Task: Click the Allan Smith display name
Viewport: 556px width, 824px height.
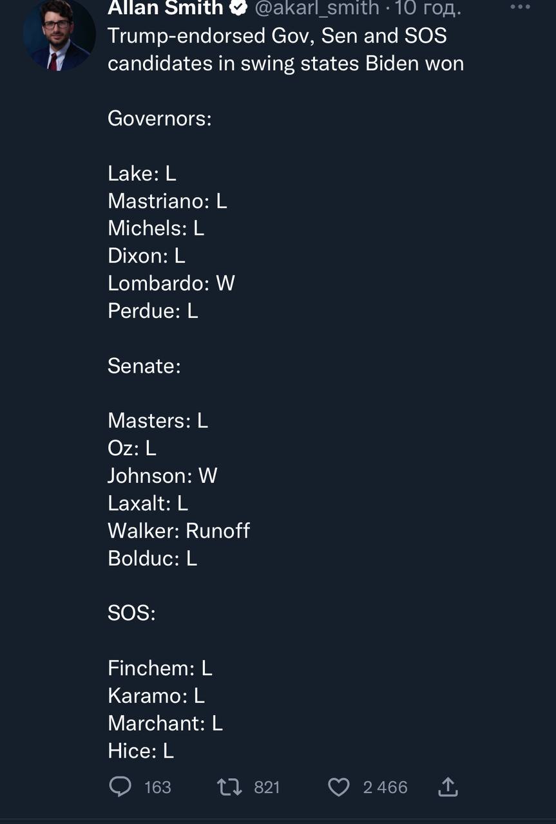Action: pyautogui.click(x=165, y=8)
